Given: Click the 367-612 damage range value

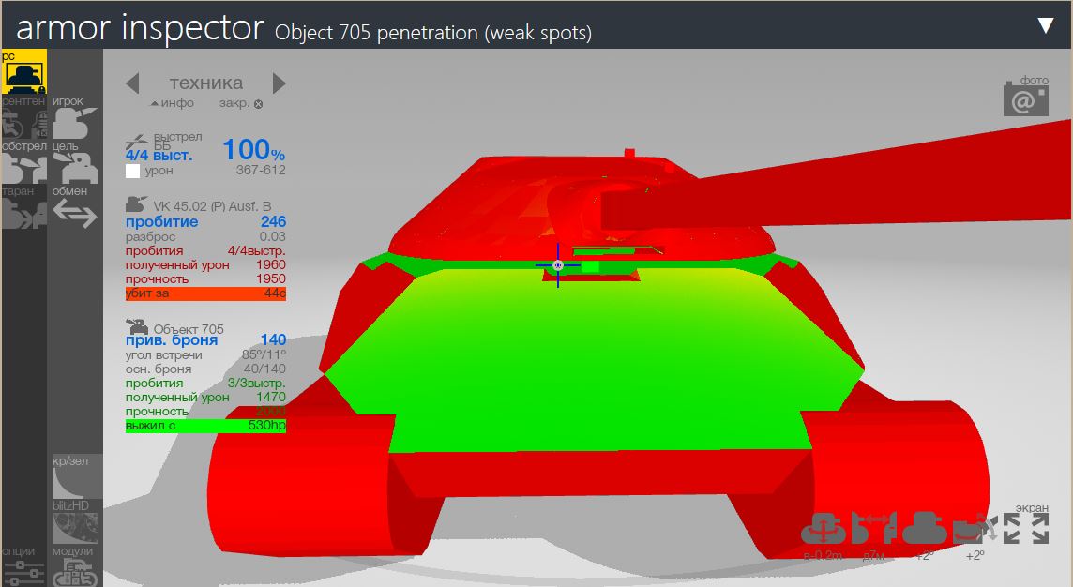Looking at the screenshot, I should [x=261, y=170].
